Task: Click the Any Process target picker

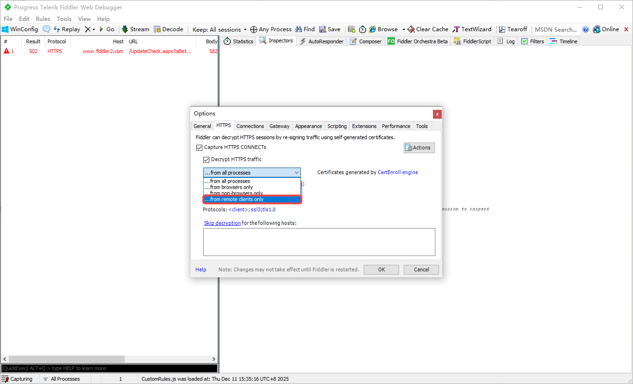Action: pos(271,29)
